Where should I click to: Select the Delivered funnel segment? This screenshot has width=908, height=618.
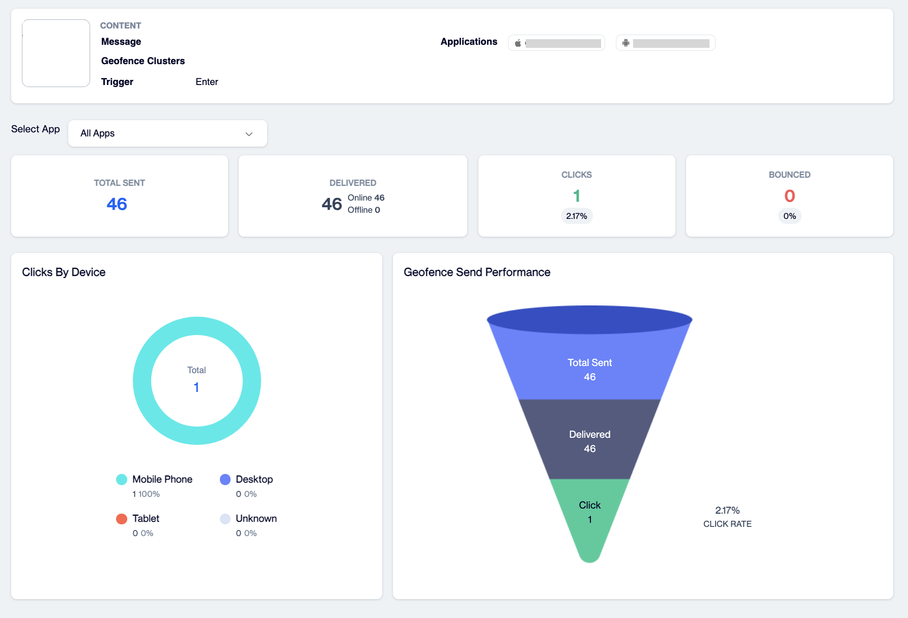click(x=589, y=439)
